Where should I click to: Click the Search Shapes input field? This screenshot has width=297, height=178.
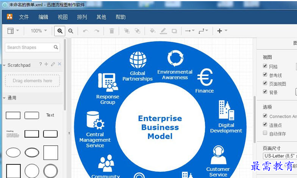pos(33,48)
